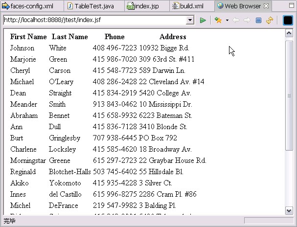Click the scrollbar down arrow

tap(289, 210)
